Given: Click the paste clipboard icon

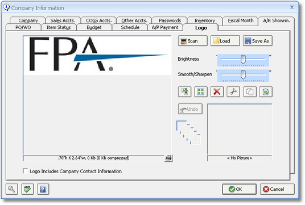Looking at the screenshot, I should click(266, 91).
